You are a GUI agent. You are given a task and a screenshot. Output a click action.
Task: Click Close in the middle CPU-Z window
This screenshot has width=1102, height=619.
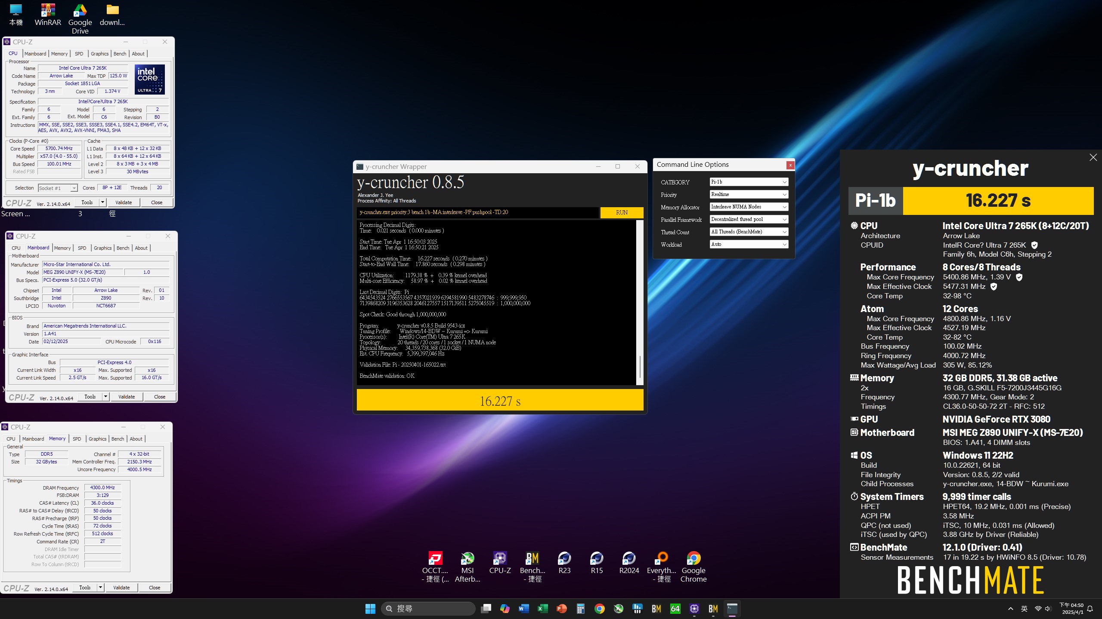(160, 397)
